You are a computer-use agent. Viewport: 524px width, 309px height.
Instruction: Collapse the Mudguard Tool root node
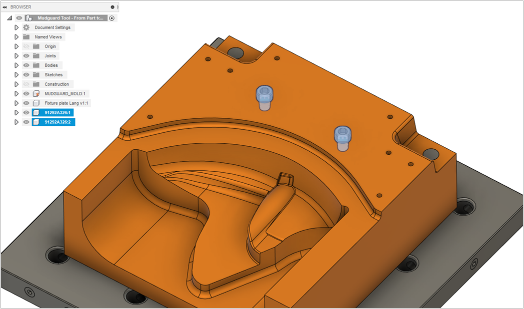9,18
